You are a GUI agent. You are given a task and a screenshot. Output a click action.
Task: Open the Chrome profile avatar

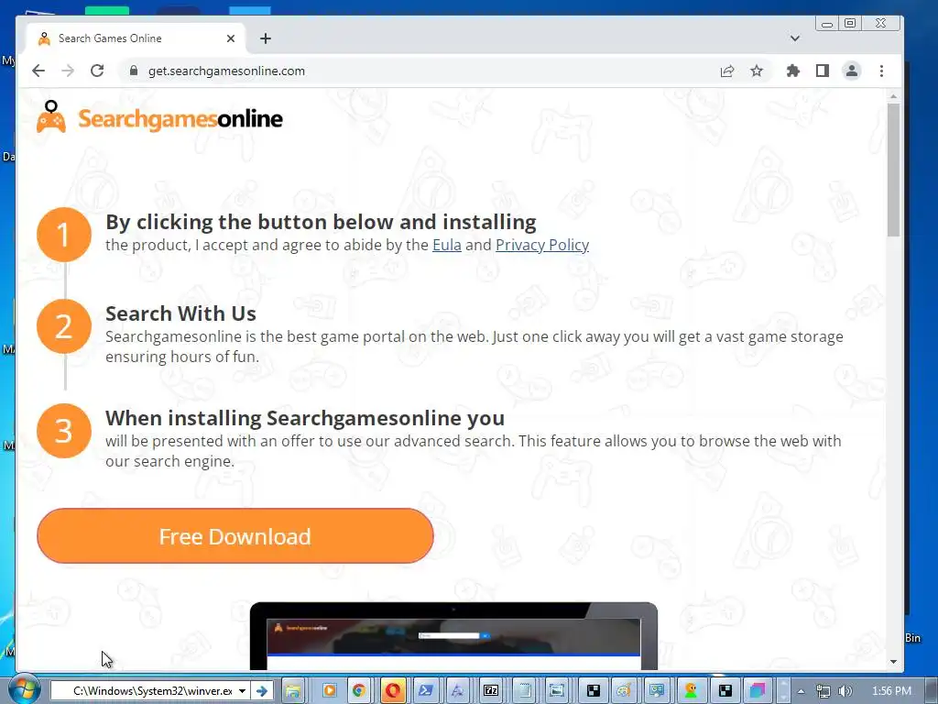click(851, 71)
